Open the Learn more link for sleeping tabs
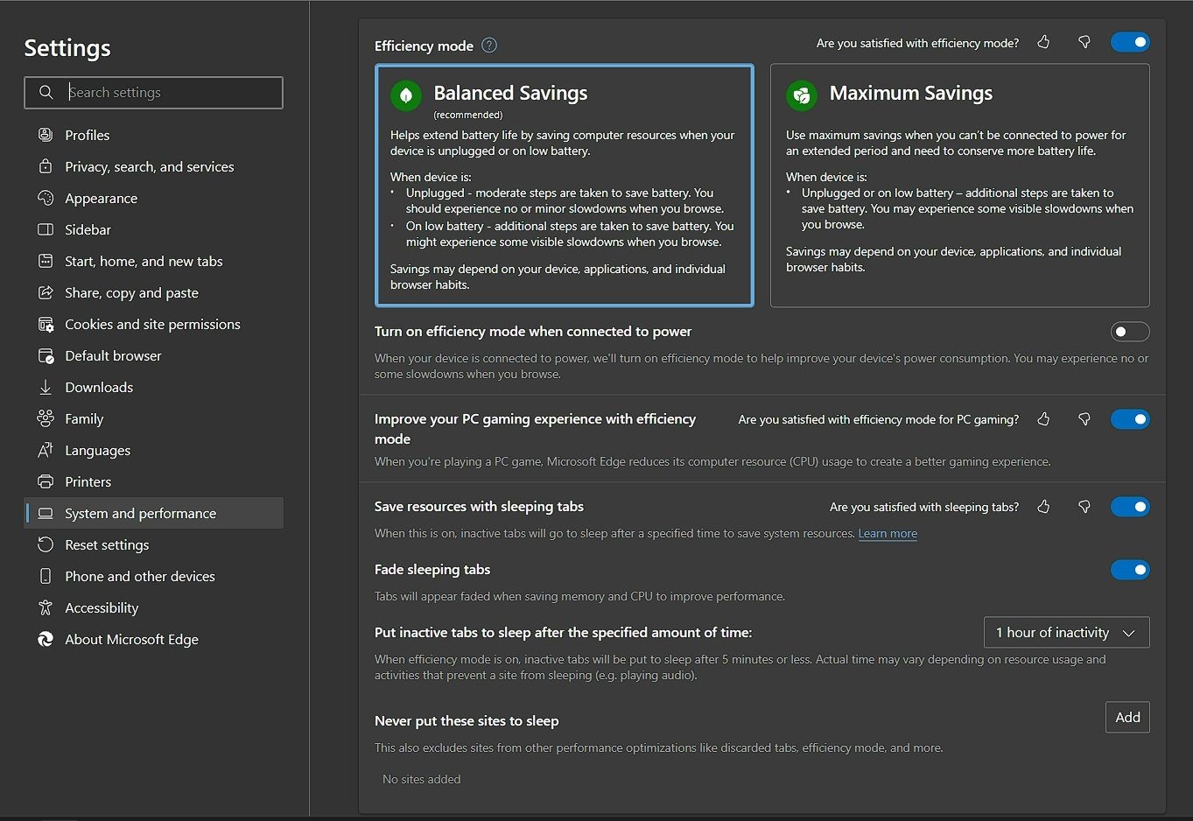Viewport: 1193px width, 821px height. coord(888,533)
